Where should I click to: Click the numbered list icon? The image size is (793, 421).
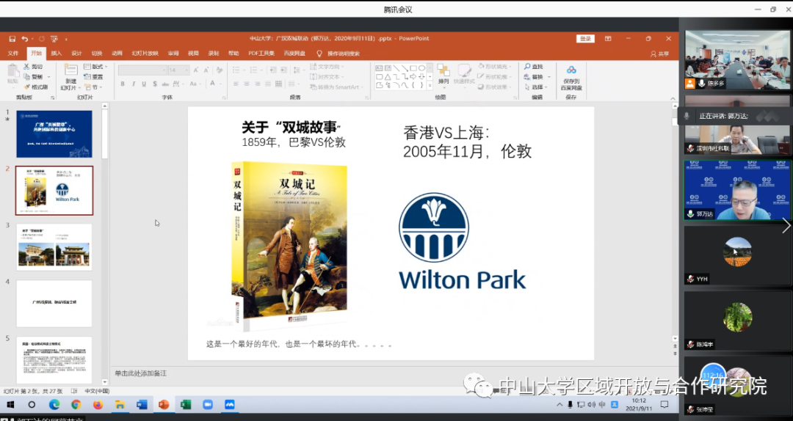pyautogui.click(x=253, y=70)
